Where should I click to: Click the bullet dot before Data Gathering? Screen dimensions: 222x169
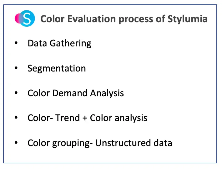(16, 43)
